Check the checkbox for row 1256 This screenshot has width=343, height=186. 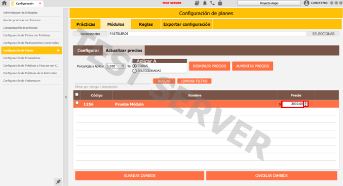point(77,103)
